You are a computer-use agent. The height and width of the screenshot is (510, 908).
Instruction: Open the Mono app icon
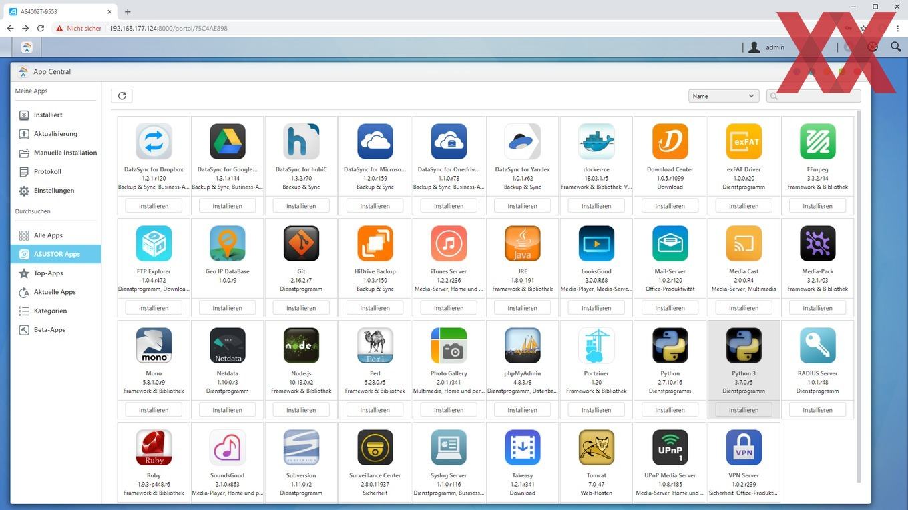(154, 345)
